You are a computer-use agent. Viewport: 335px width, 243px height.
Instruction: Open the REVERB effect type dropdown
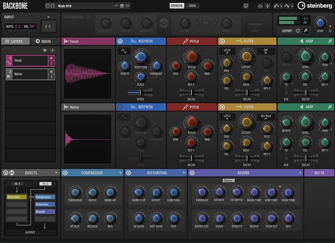click(300, 173)
